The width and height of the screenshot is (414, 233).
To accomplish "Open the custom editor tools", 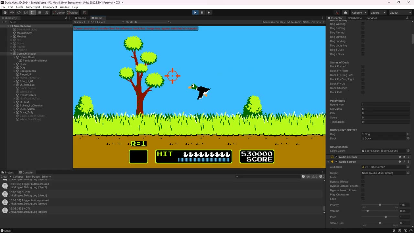I will tap(47, 13).
